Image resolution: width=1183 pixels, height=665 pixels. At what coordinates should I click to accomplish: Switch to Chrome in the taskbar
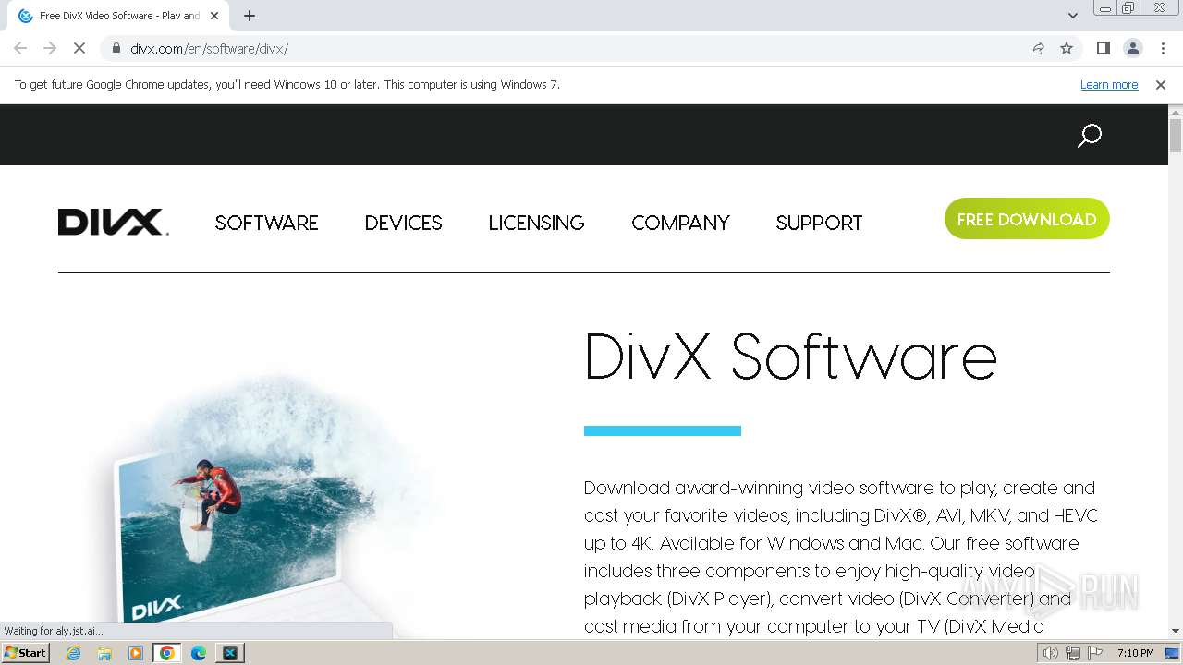167,653
